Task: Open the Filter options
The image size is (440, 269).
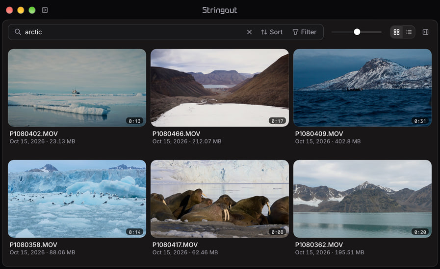Action: click(305, 32)
